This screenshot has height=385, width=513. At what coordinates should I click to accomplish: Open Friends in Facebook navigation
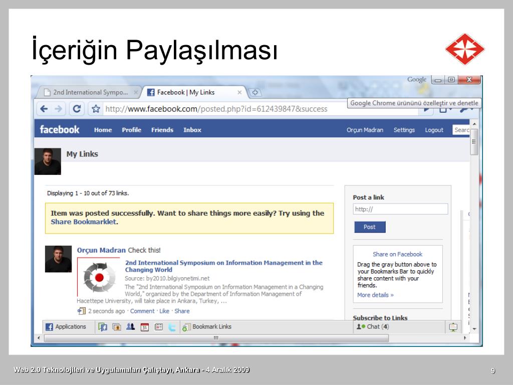click(x=162, y=130)
